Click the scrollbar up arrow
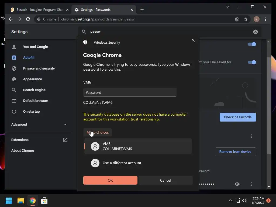This screenshot has width=276, height=207. [x=269, y=42]
